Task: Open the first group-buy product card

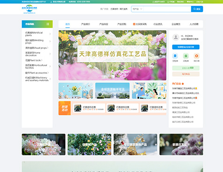Action: pyautogui.click(x=89, y=108)
